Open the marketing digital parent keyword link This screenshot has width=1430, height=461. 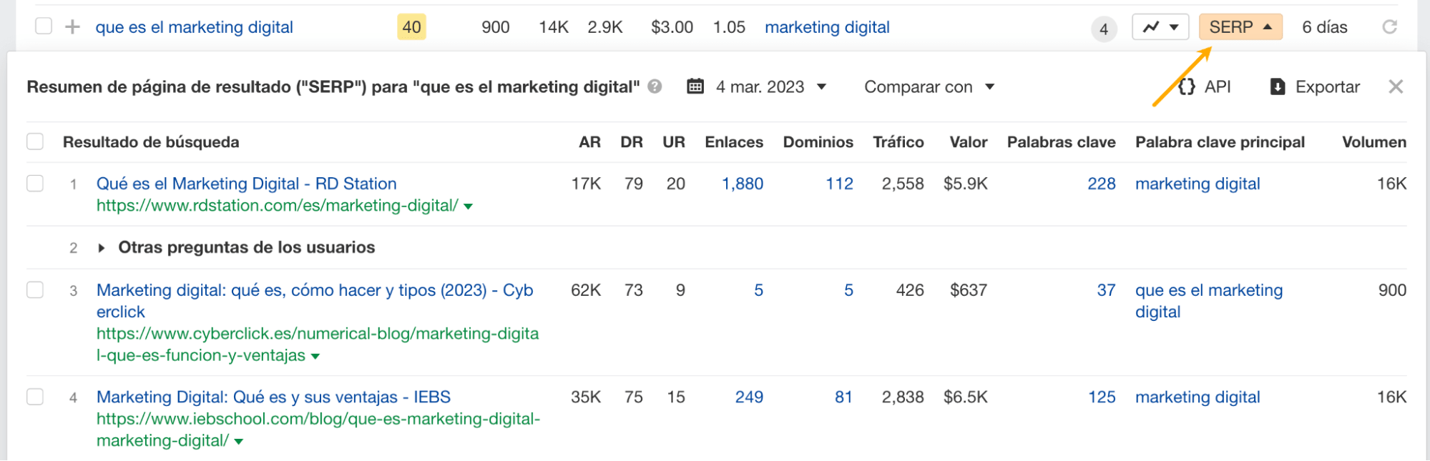[x=827, y=27]
